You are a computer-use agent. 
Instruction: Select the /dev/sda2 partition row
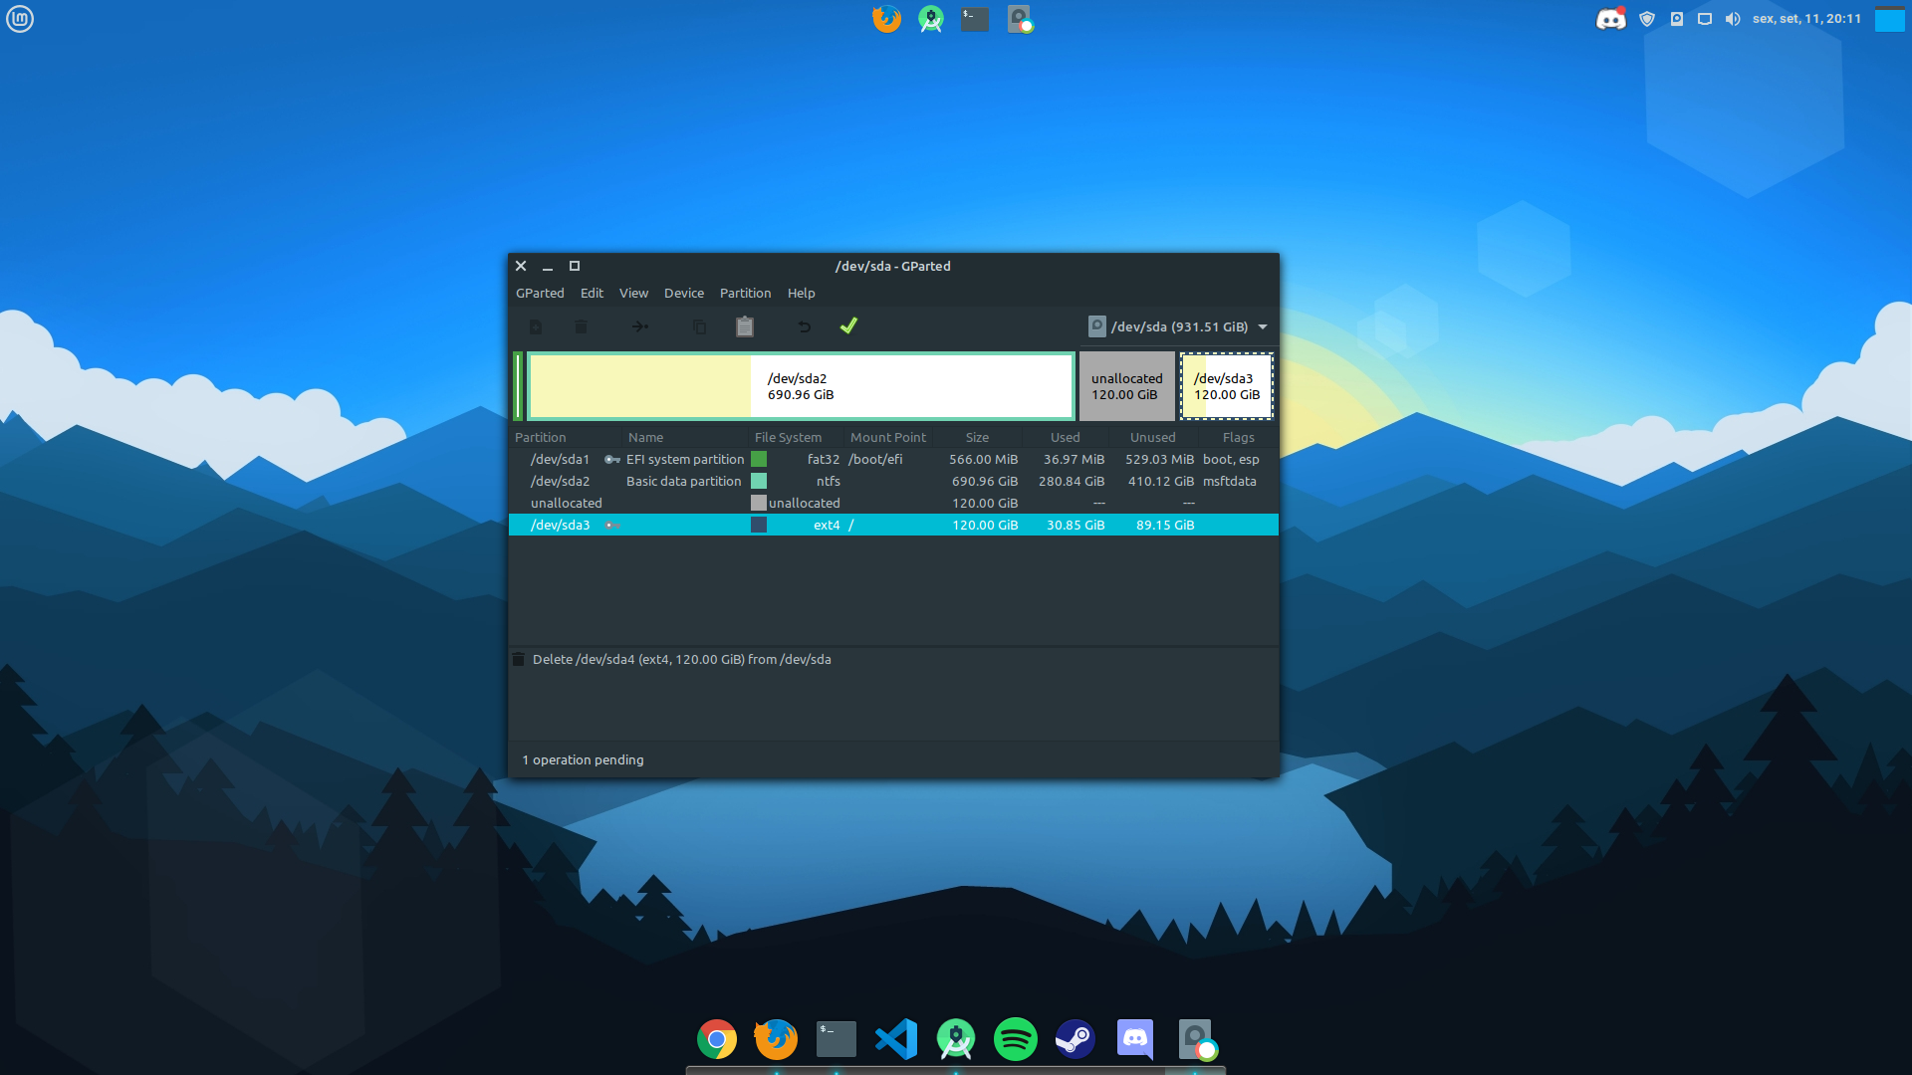[x=893, y=481]
